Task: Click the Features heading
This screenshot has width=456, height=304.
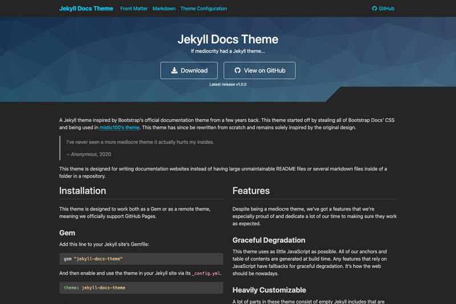Action: 251,191
